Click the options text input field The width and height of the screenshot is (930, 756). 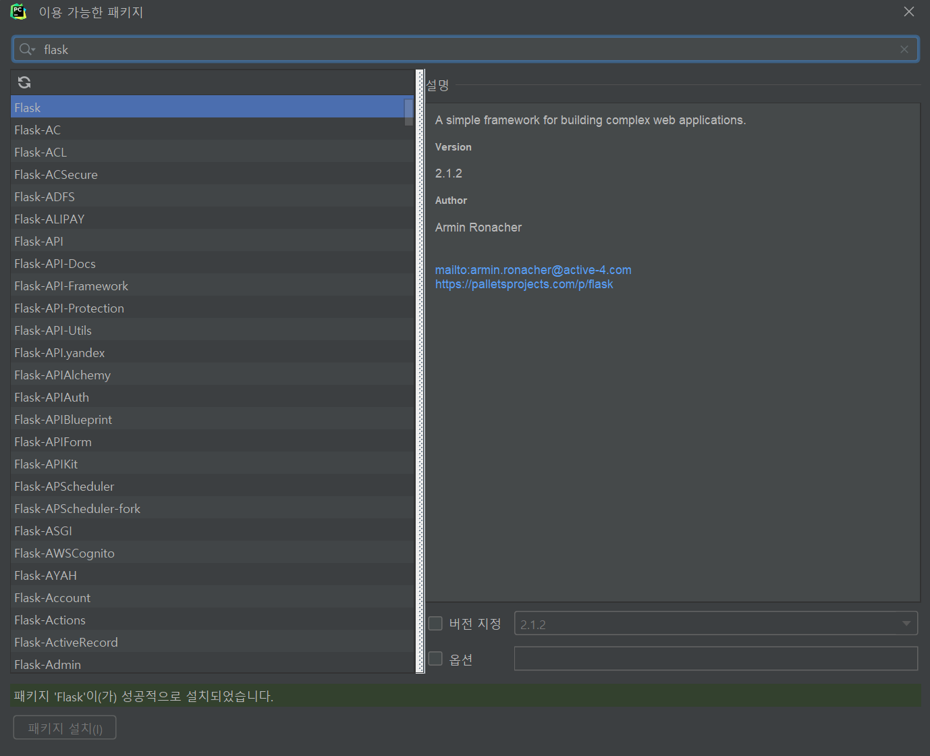[x=716, y=658]
